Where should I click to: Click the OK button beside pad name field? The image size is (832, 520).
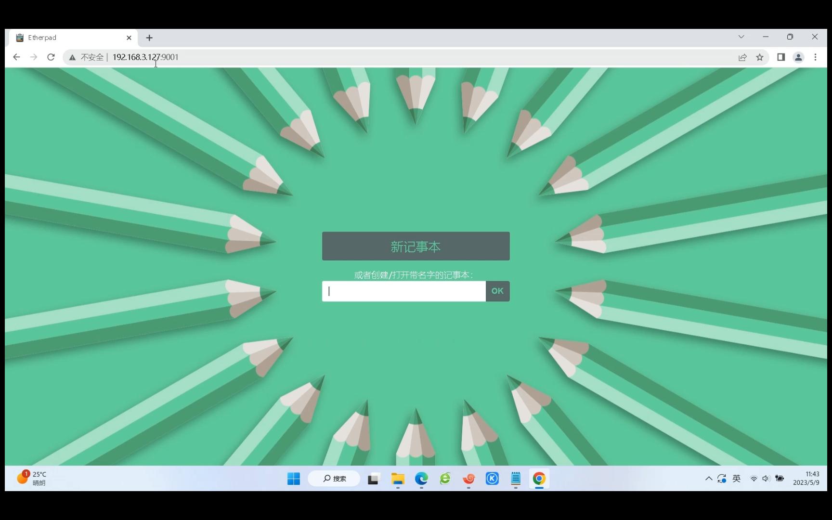[497, 291]
